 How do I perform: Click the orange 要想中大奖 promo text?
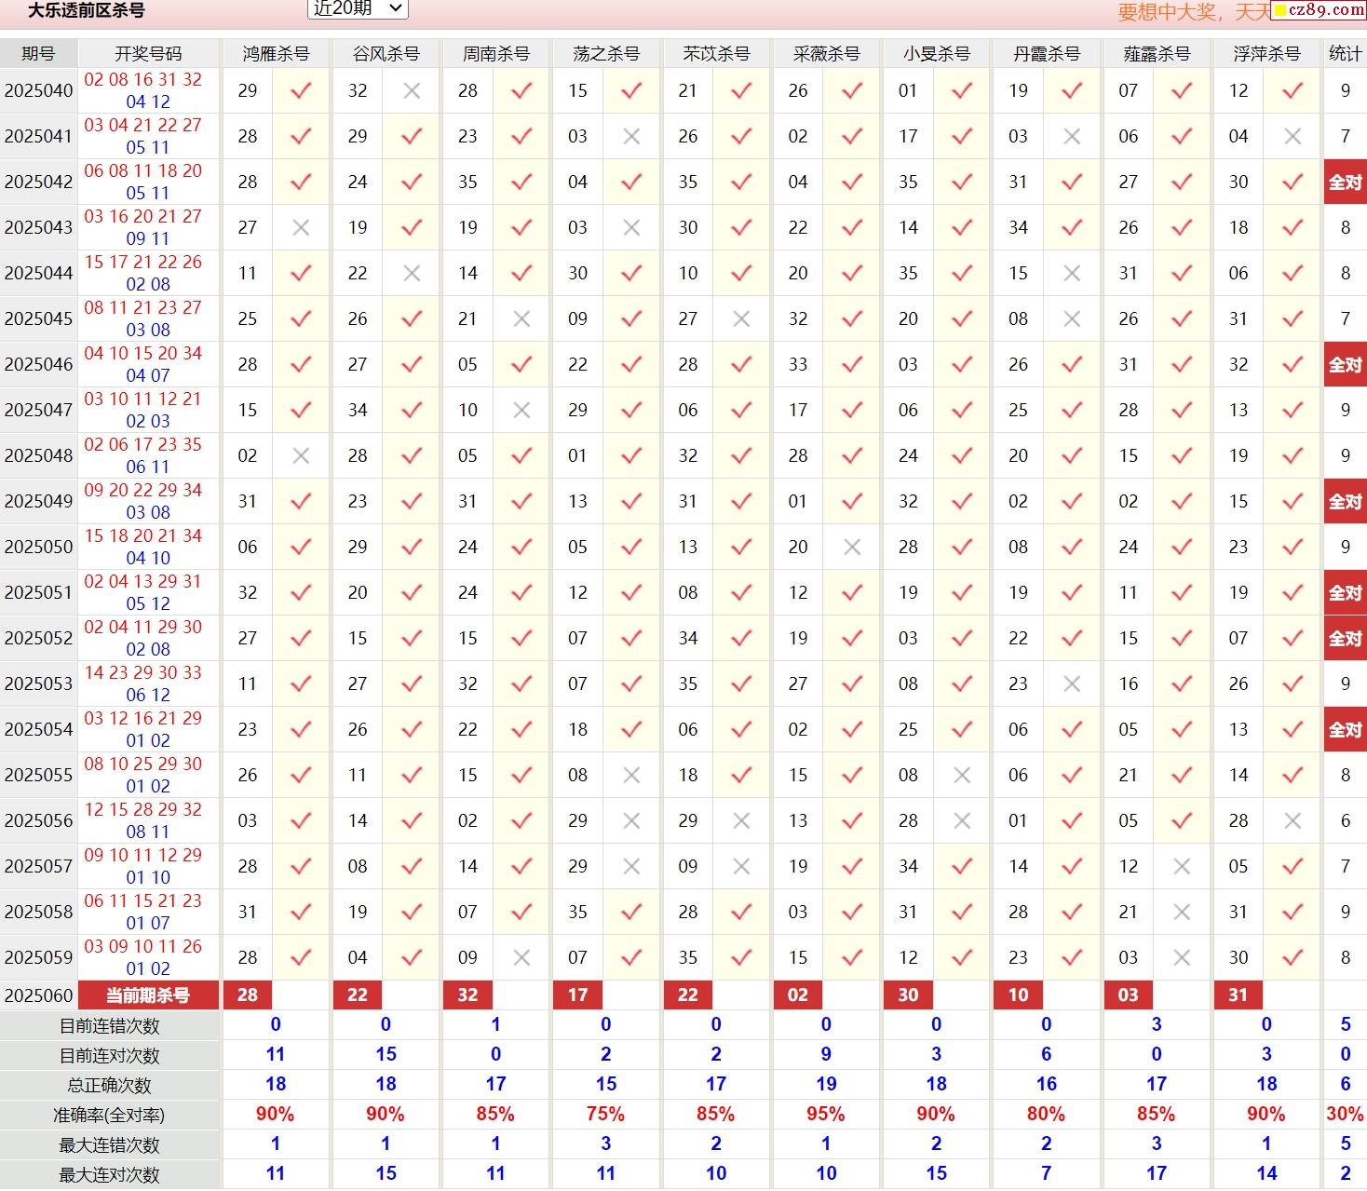coord(1192,12)
